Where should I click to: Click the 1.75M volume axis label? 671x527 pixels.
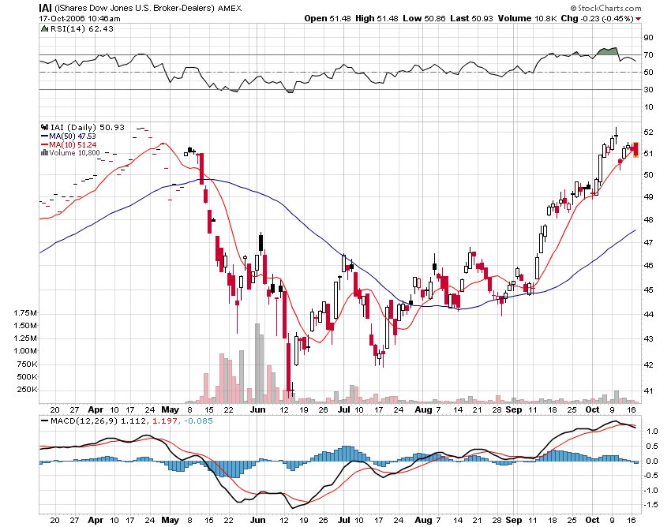point(24,313)
